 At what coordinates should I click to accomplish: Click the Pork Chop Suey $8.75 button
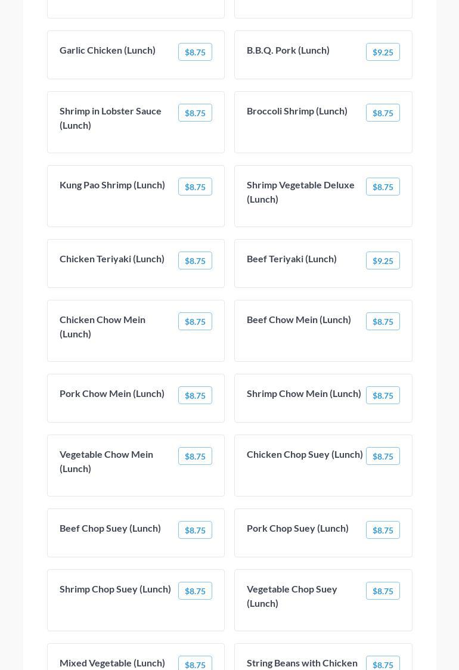383,531
